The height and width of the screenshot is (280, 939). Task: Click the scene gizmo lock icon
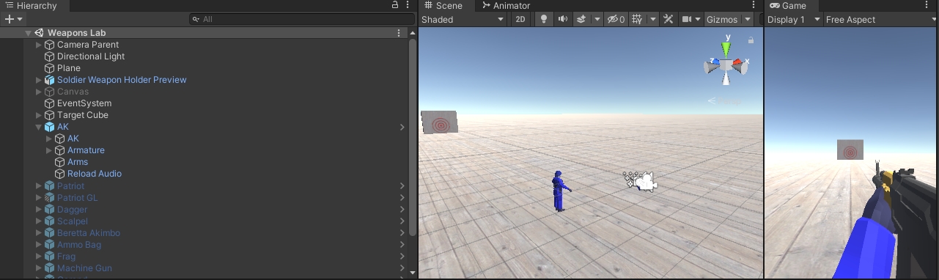coord(751,40)
